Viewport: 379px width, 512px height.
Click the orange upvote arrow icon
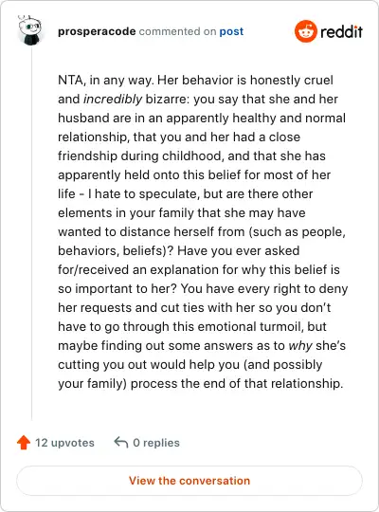[x=24, y=443]
